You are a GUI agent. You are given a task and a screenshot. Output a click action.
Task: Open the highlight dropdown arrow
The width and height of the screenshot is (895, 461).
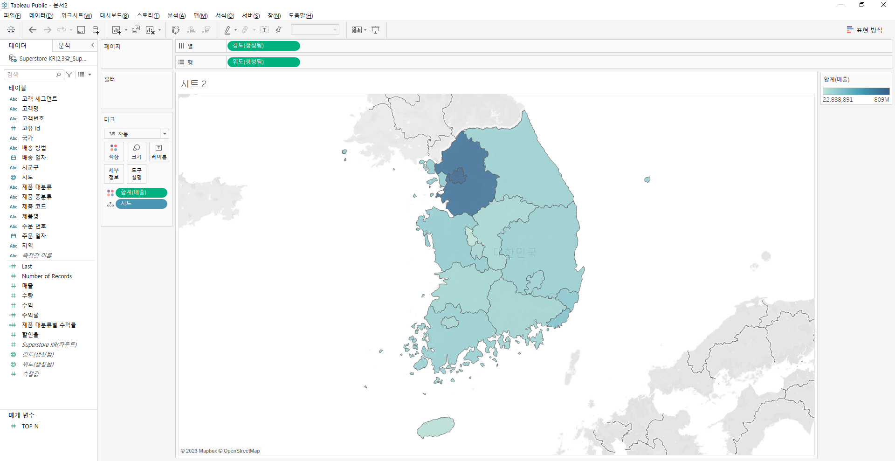(x=235, y=30)
